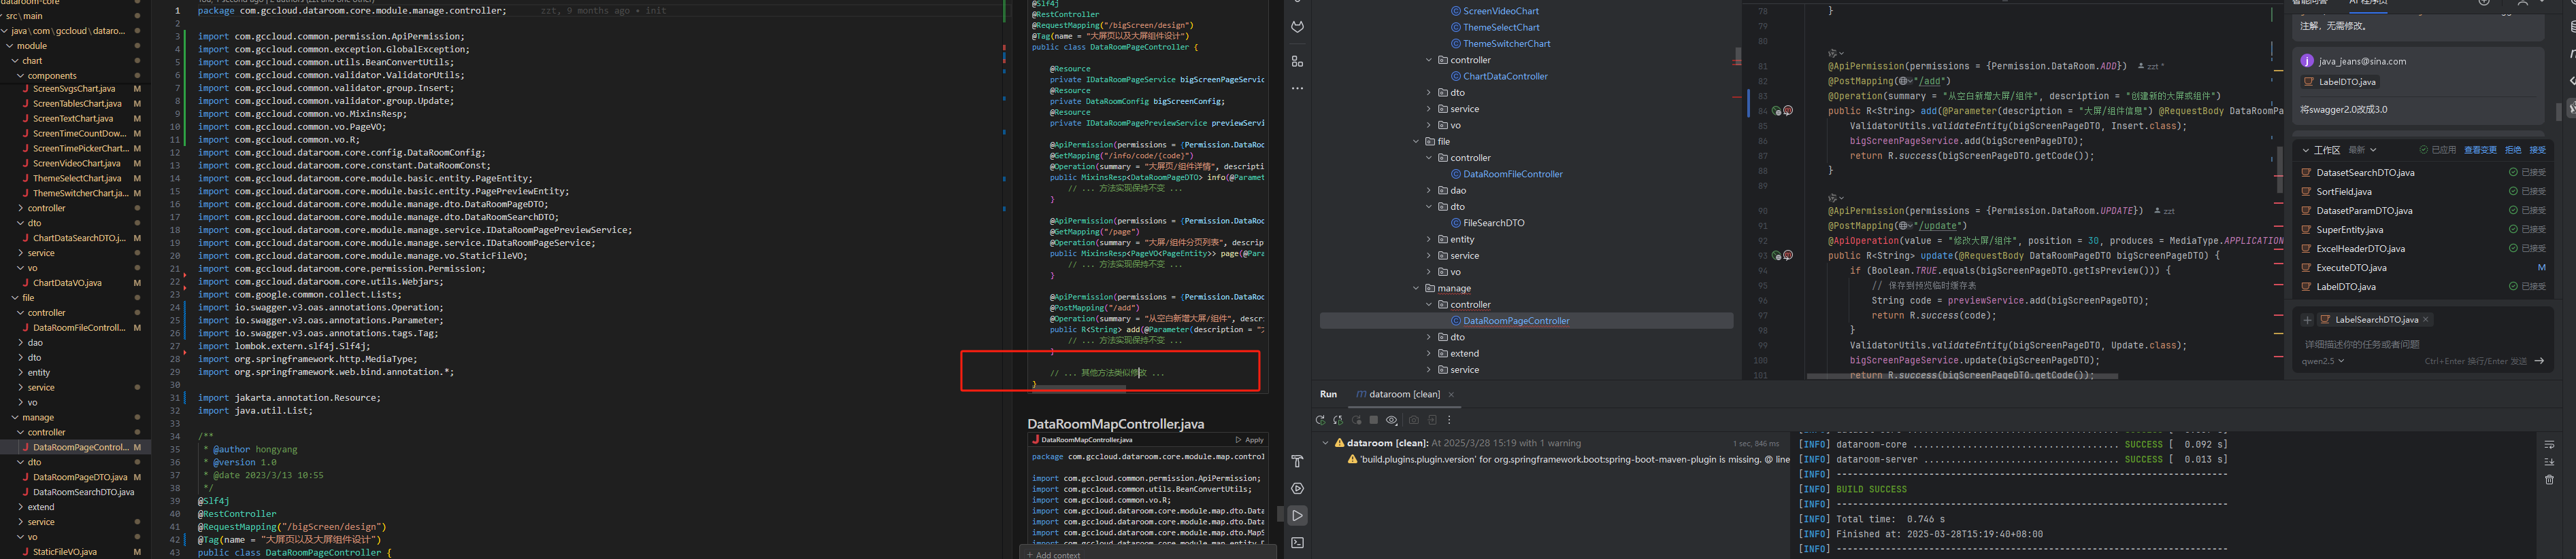Open DatasetParamDTO.java in changes list
2576x559 pixels.
pos(2364,211)
